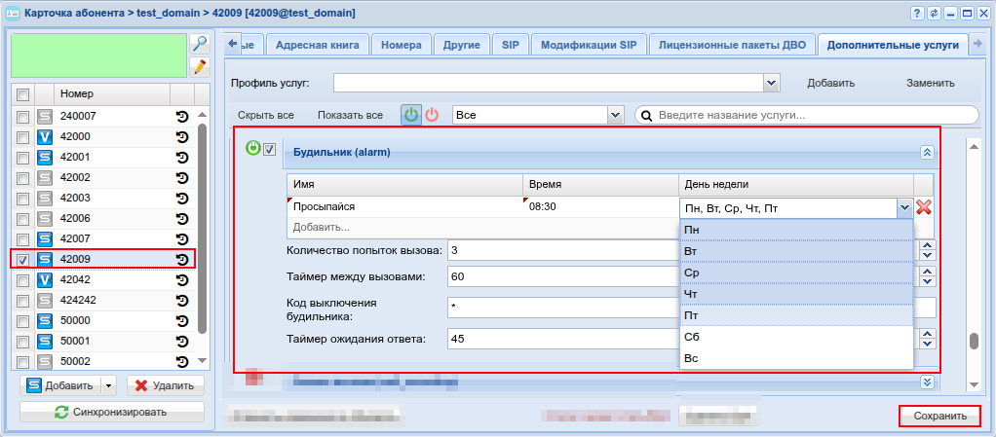Check the box for number 50001
This screenshot has height=437, width=996.
pos(22,341)
